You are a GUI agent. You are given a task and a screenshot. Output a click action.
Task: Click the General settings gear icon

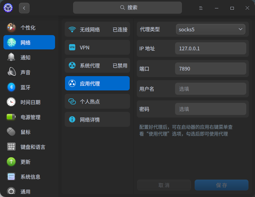[11, 191]
